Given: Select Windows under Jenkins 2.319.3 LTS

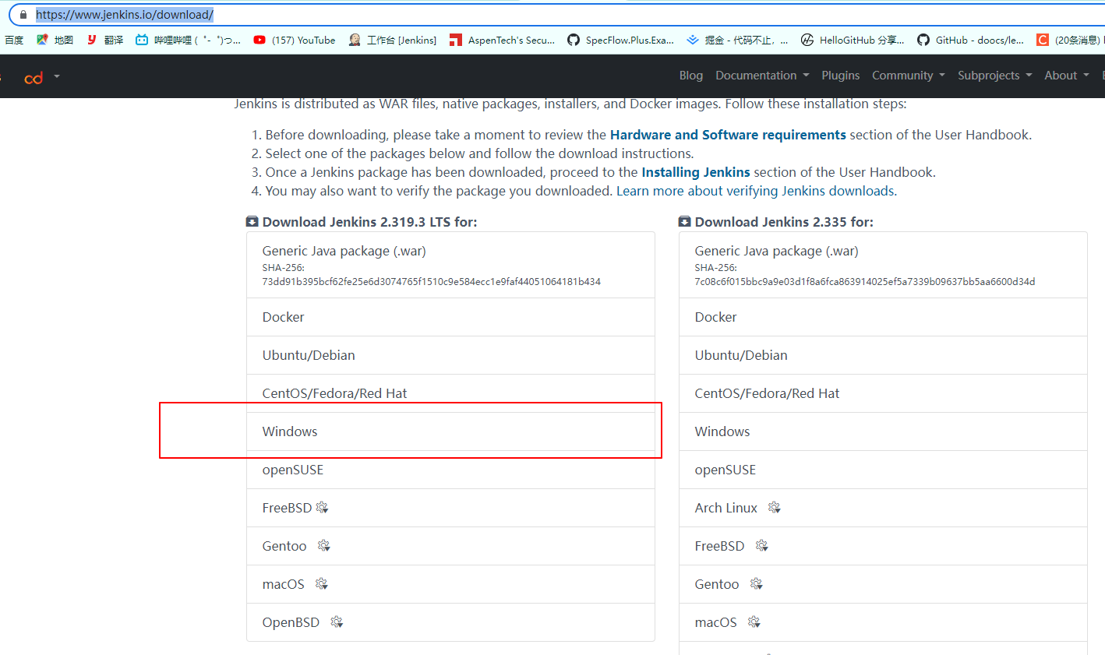Looking at the screenshot, I should pos(290,431).
